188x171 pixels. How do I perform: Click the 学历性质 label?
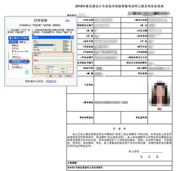tap(88, 47)
